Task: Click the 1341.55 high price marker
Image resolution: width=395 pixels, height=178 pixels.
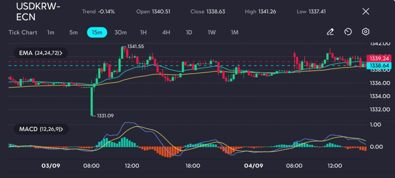Action: point(135,47)
